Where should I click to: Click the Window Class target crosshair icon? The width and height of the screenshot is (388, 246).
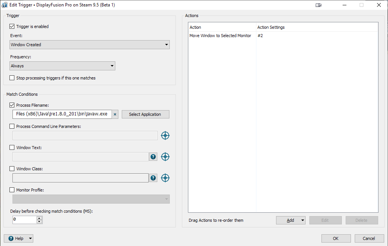click(165, 178)
